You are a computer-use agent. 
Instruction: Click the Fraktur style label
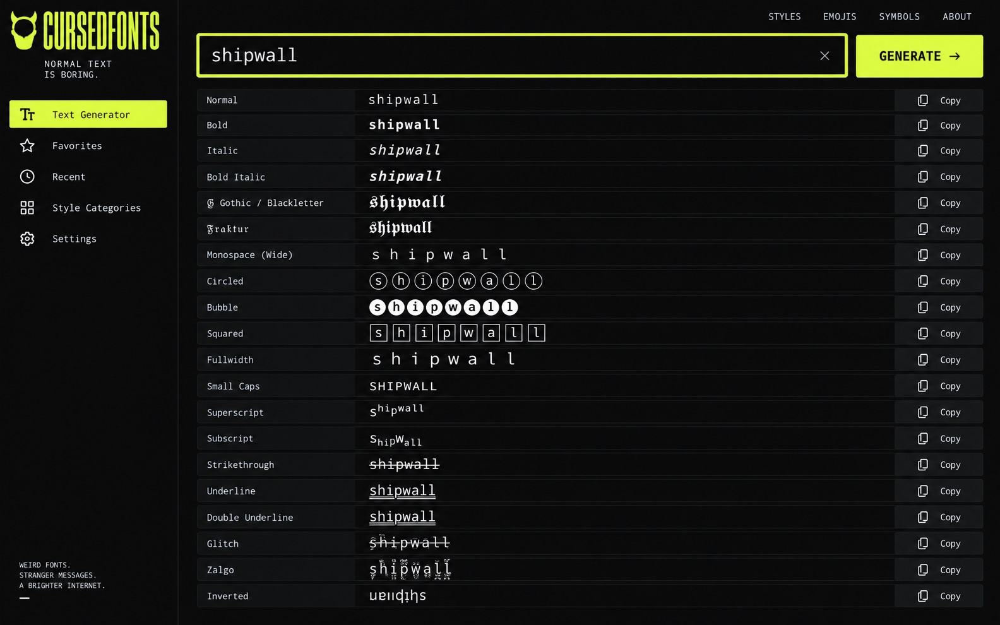[x=228, y=229]
